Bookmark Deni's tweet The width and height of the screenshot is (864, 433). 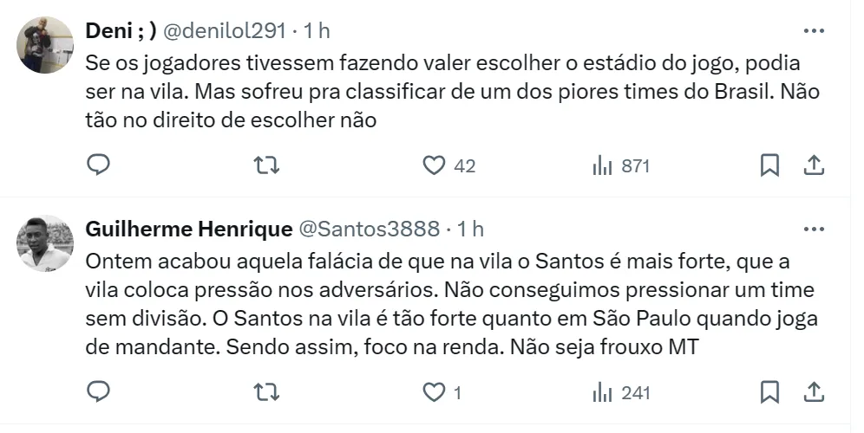click(769, 165)
